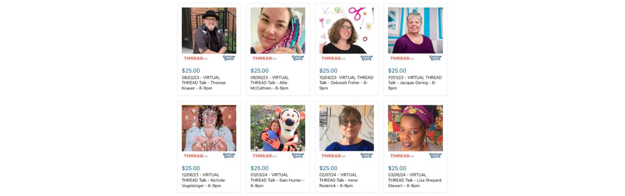The image size is (625, 196).
Task: Click Gotham Quilts logo on Deborah Fisher card
Action: tap(366, 58)
